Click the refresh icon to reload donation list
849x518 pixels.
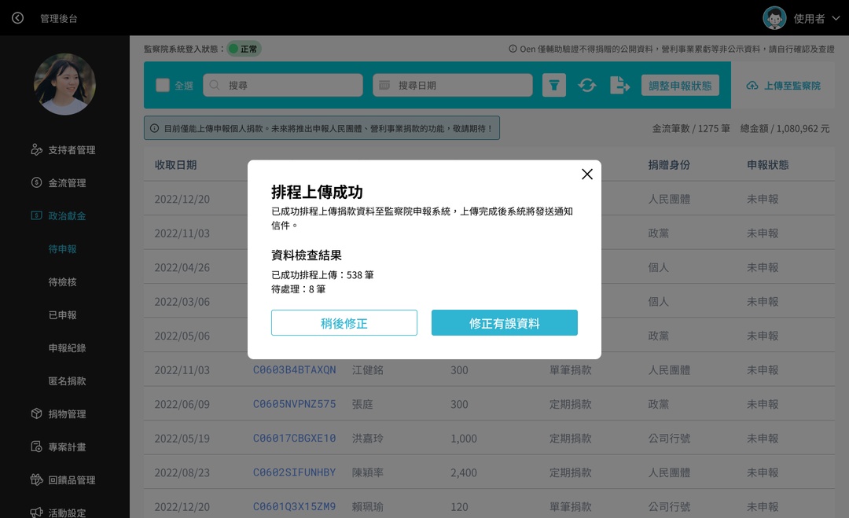587,85
